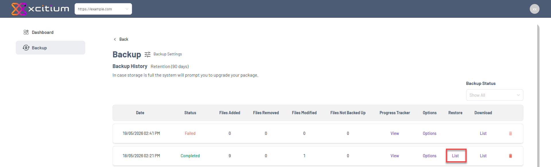This screenshot has height=167, width=551.
Task: Click the Backup History heading
Action: point(130,66)
